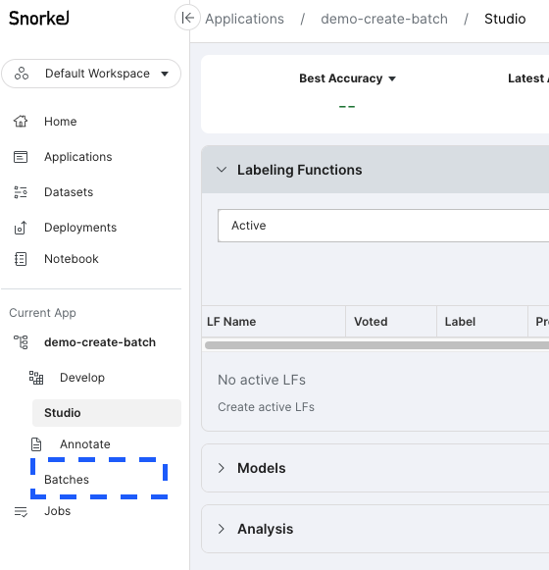
Task: Click the Develop grid icon
Action: tap(36, 378)
